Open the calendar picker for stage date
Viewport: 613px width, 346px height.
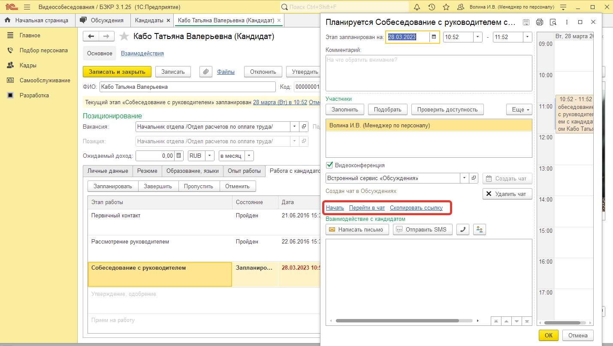tap(434, 37)
